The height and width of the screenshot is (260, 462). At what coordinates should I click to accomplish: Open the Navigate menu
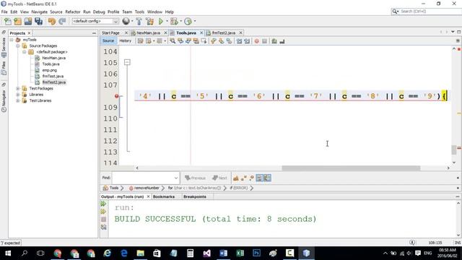click(40, 12)
